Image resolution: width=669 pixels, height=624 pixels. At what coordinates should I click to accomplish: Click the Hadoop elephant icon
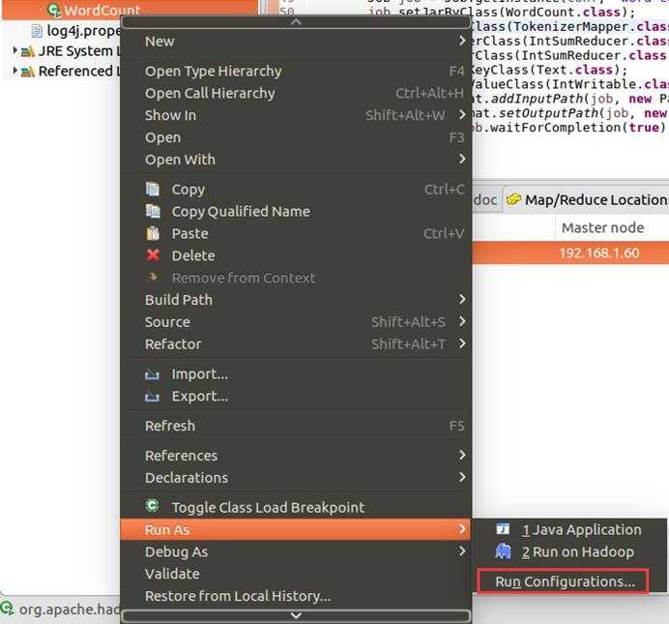pyautogui.click(x=503, y=551)
